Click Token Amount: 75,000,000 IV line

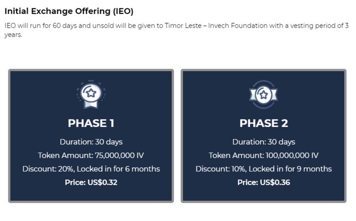[x=91, y=155]
